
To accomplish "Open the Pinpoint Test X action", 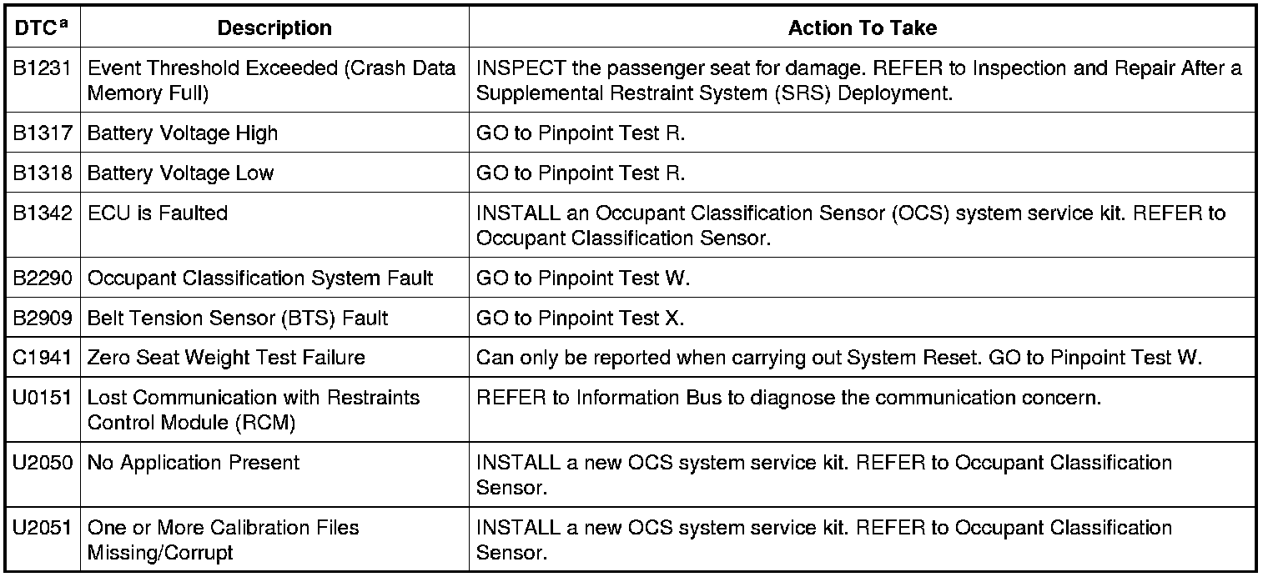I will (581, 319).
